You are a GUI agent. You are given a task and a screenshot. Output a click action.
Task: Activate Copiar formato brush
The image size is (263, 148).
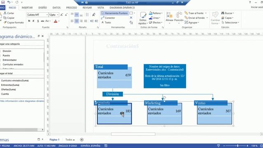tap(14, 23)
